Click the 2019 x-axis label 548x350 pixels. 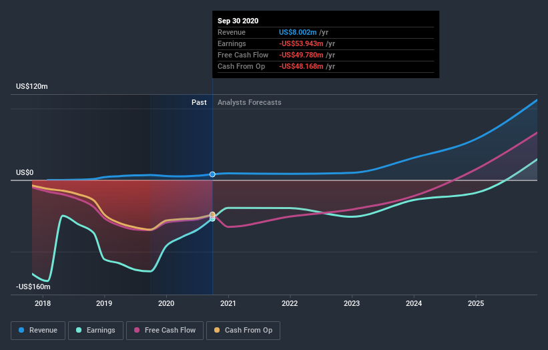click(104, 303)
